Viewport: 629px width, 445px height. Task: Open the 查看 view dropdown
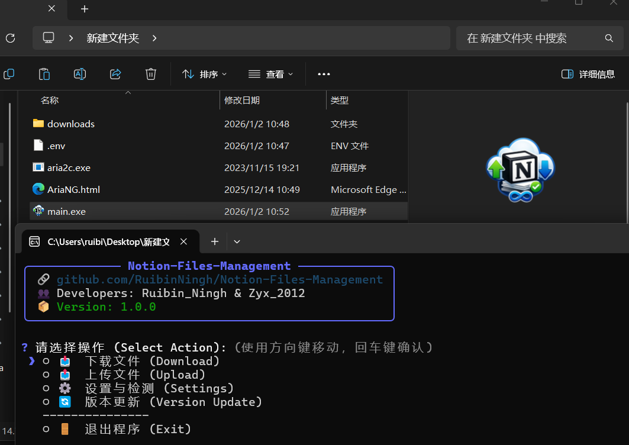pyautogui.click(x=270, y=74)
